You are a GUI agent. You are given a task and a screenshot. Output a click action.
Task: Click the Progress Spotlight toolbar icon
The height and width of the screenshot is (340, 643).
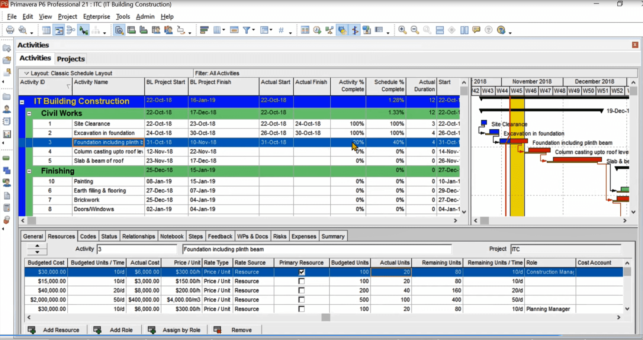342,30
